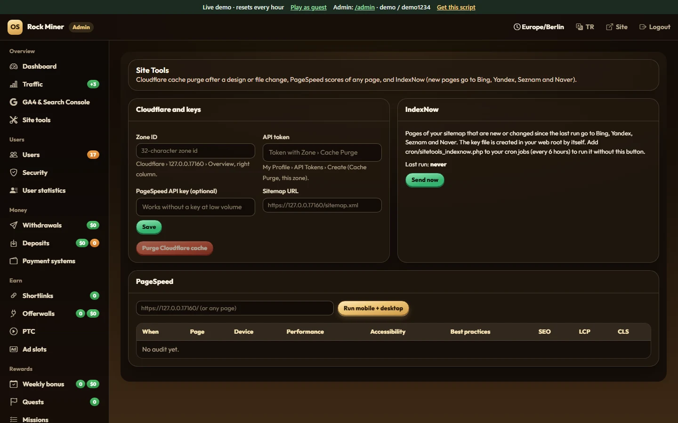Image resolution: width=678 pixels, height=423 pixels.
Task: Focus the PageSpeed API key field
Action: 195,207
